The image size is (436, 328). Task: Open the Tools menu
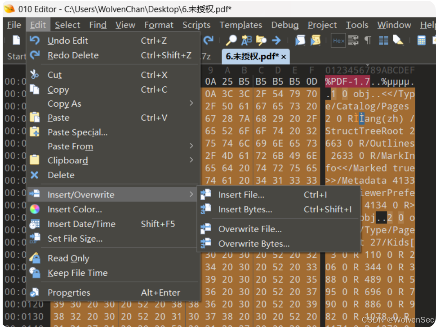pyautogui.click(x=357, y=25)
